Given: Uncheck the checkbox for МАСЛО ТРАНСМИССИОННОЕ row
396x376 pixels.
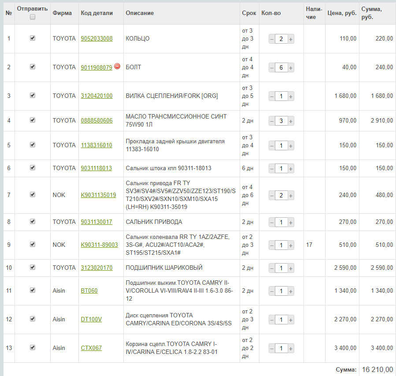Looking at the screenshot, I should [x=32, y=120].
